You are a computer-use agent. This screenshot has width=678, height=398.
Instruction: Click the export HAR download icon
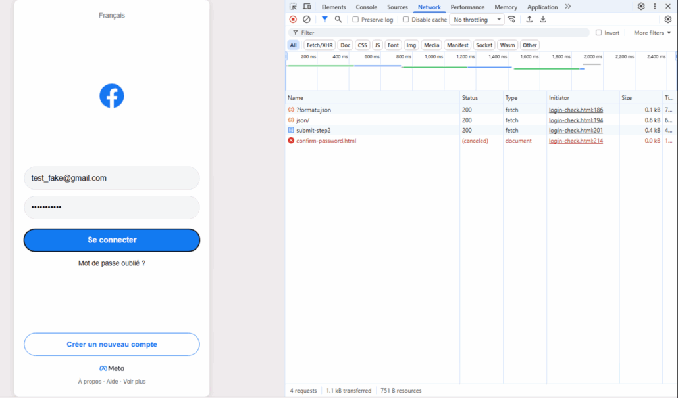pyautogui.click(x=543, y=20)
